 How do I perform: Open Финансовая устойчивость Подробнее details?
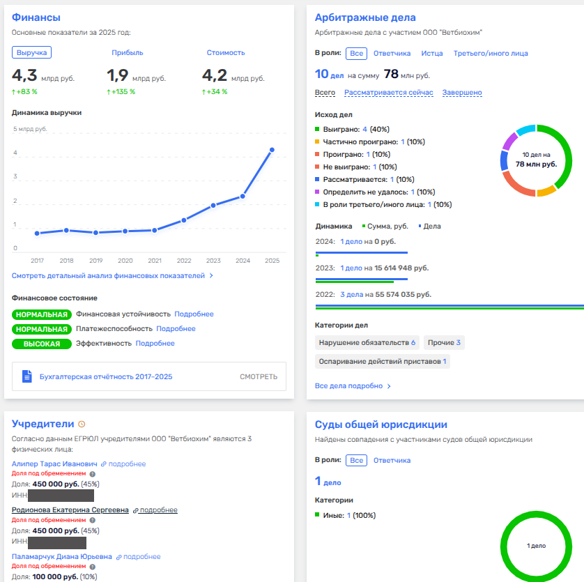[194, 314]
